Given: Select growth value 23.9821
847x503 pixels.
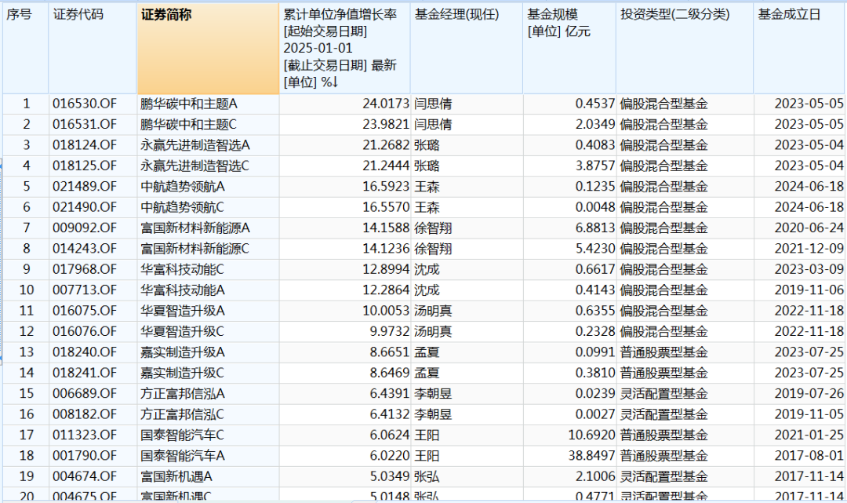Looking at the screenshot, I should click(386, 124).
